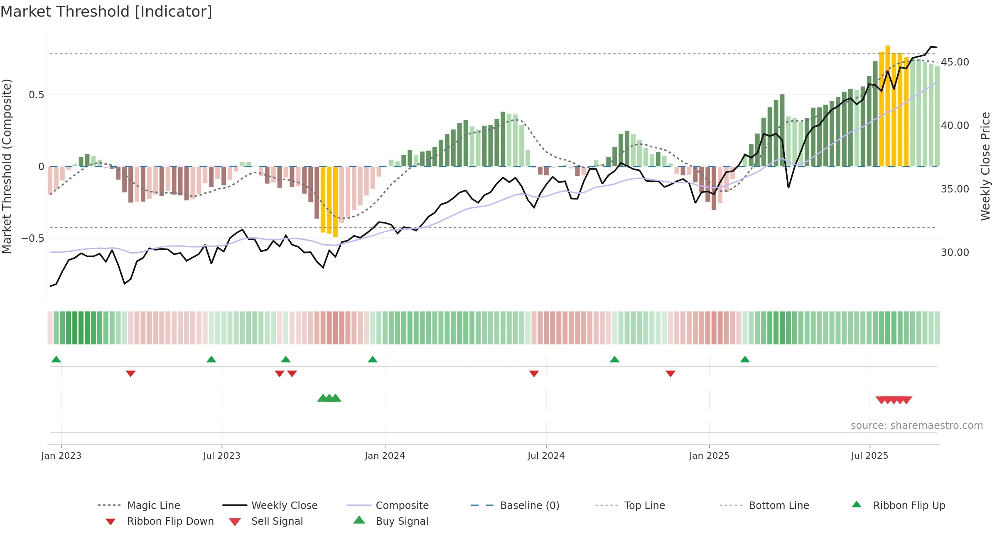Click the 0.5 composite axis label
Image resolution: width=997 pixels, height=560 pixels.
tap(36, 95)
